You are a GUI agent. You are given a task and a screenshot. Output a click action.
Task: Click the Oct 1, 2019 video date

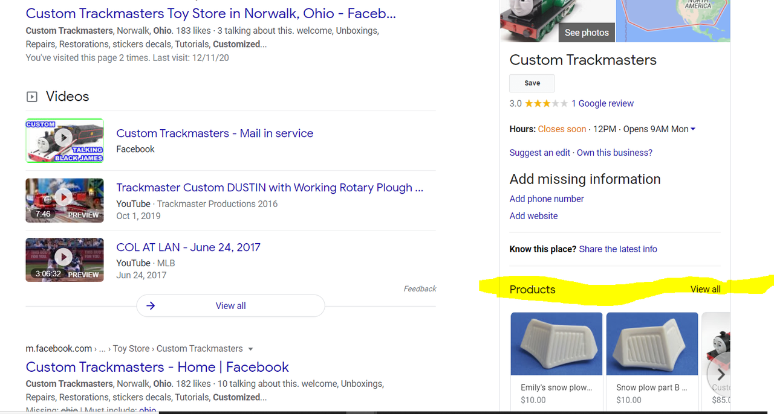pos(138,215)
